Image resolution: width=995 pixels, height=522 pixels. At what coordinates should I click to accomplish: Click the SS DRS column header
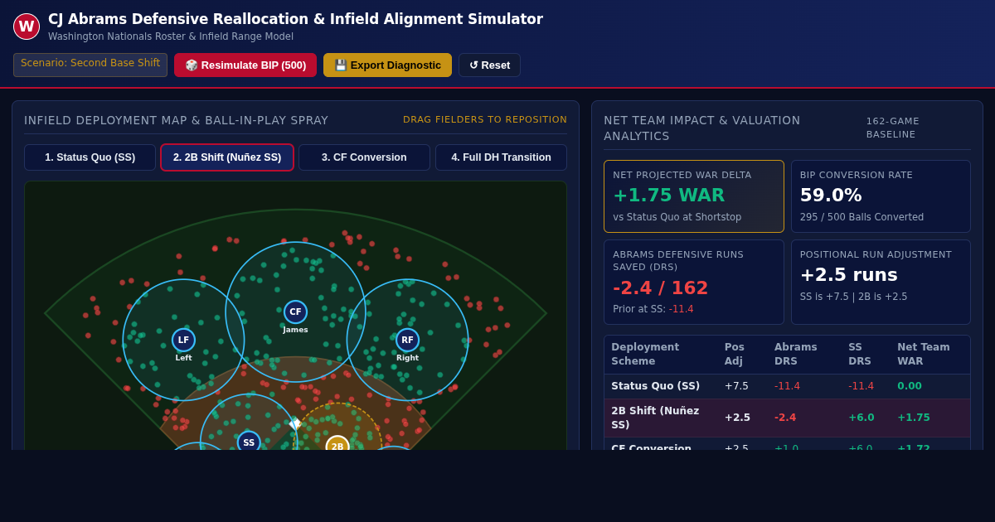click(866, 355)
